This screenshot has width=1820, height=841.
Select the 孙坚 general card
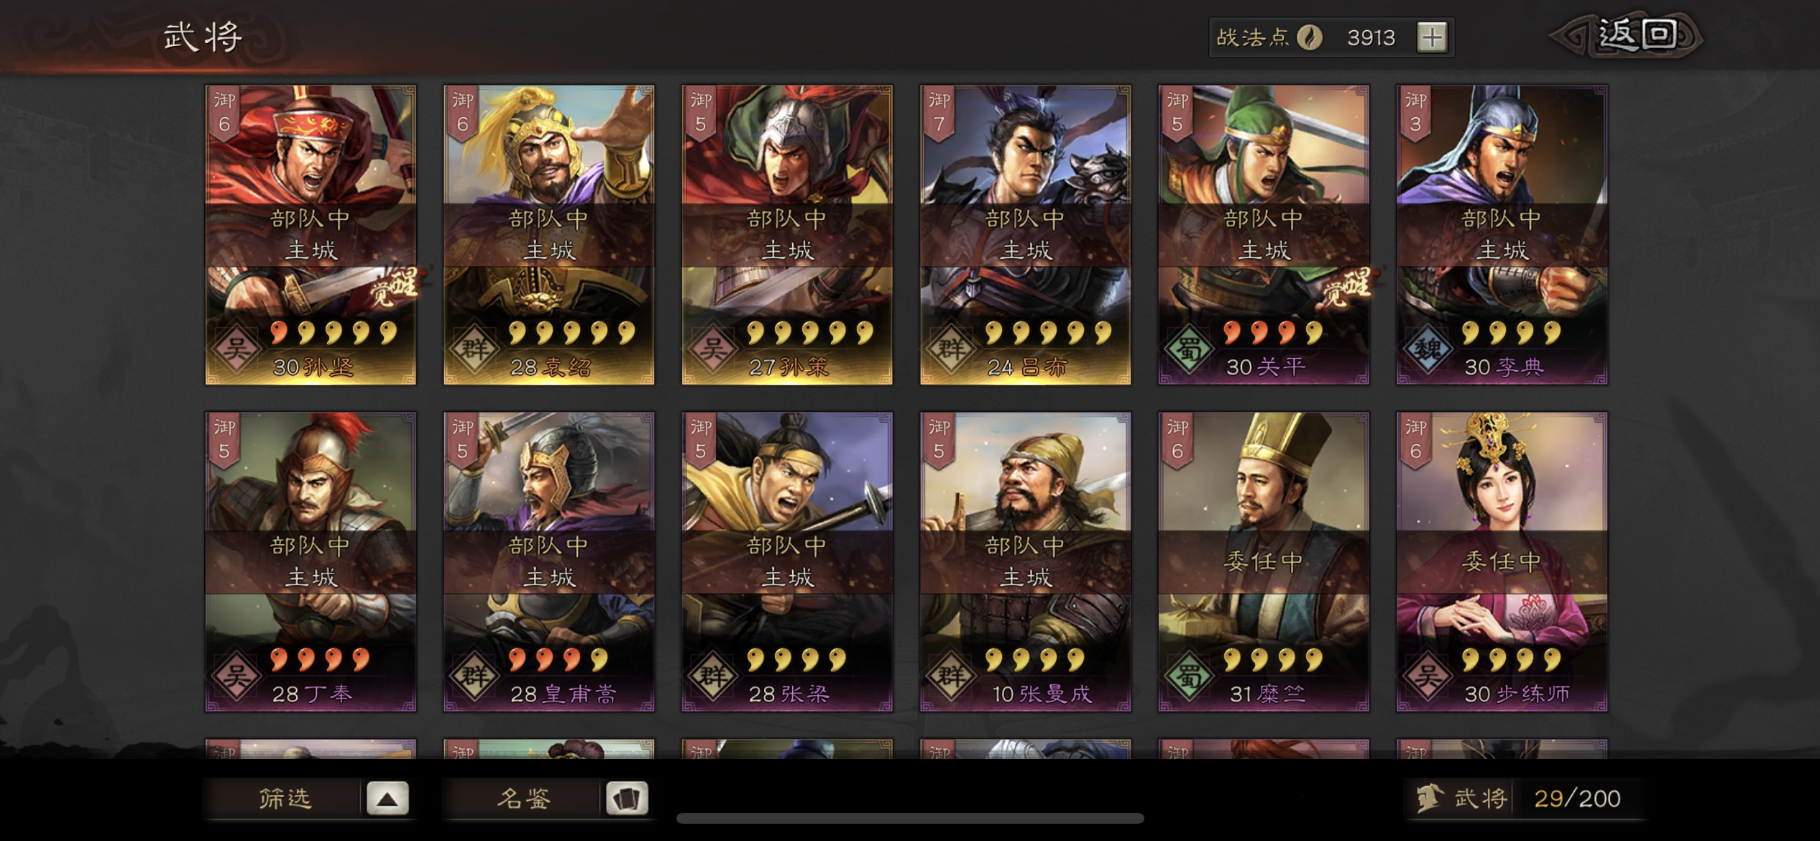pyautogui.click(x=311, y=235)
